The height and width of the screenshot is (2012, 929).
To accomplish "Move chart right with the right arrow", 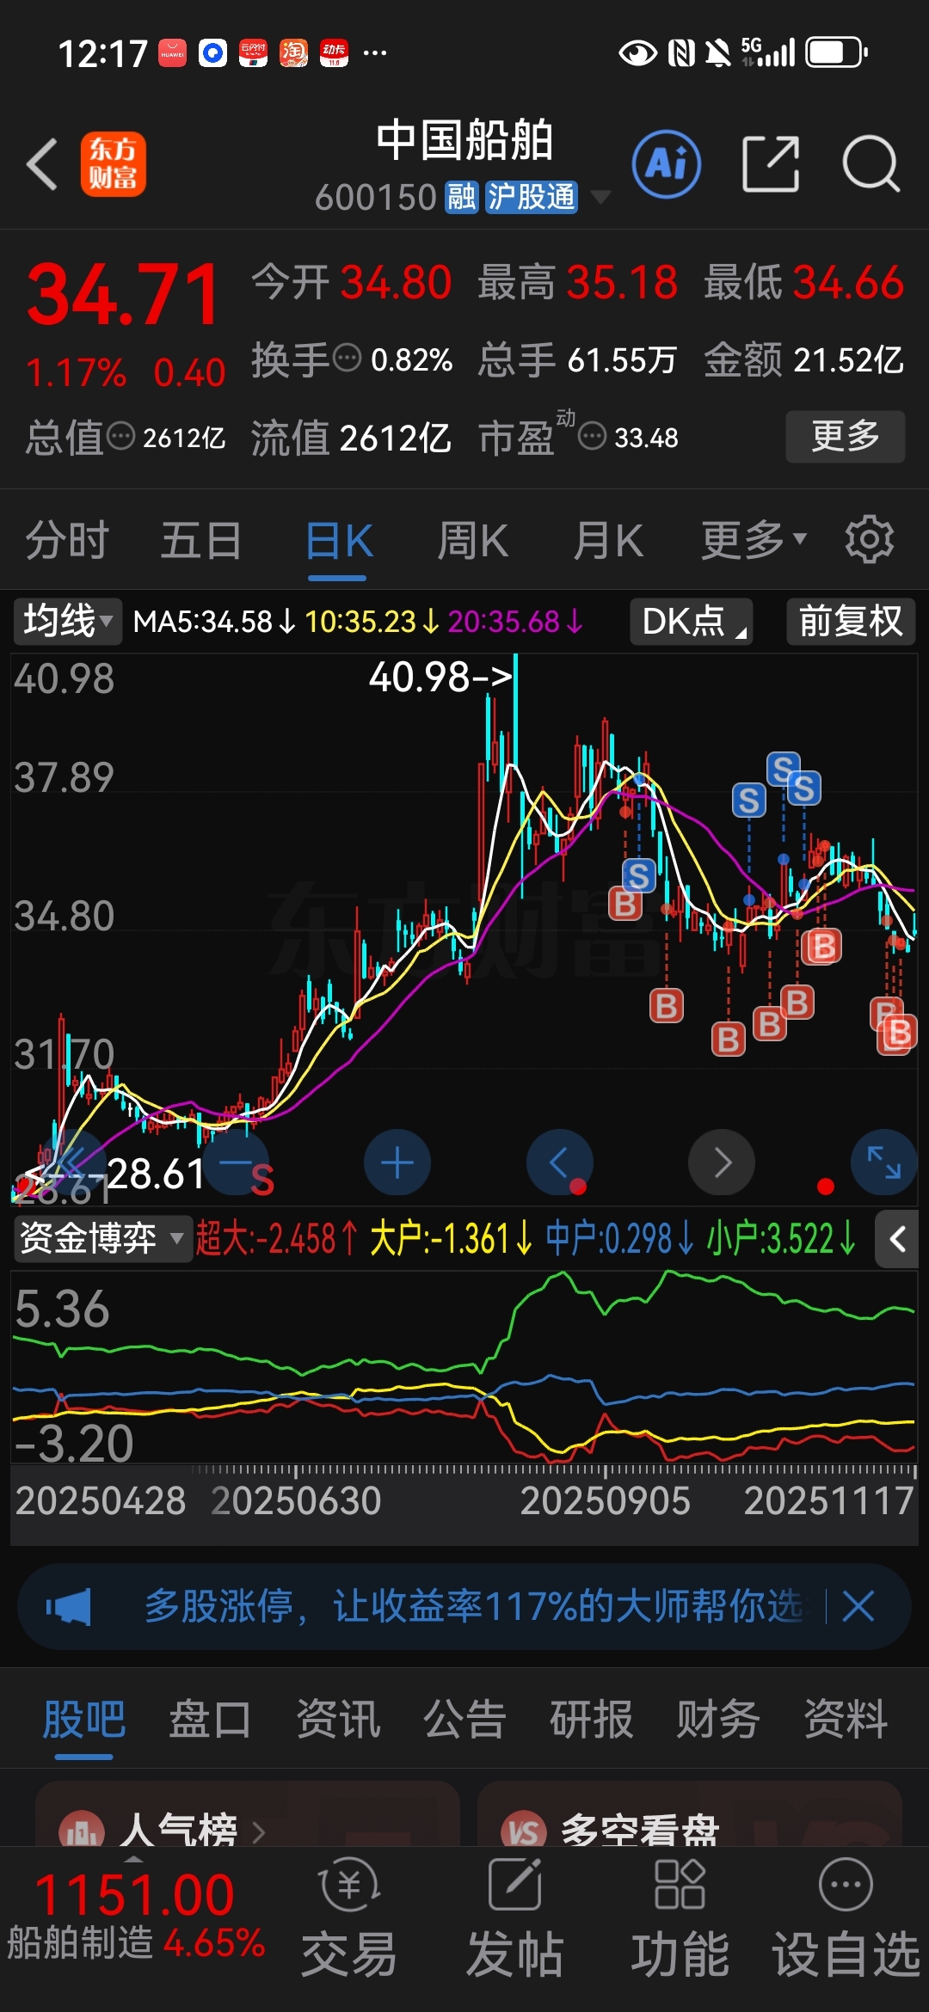I will 722,1162.
